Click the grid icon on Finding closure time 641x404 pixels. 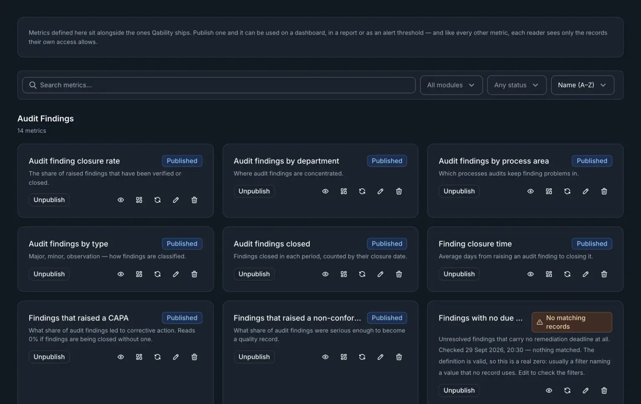pos(549,274)
